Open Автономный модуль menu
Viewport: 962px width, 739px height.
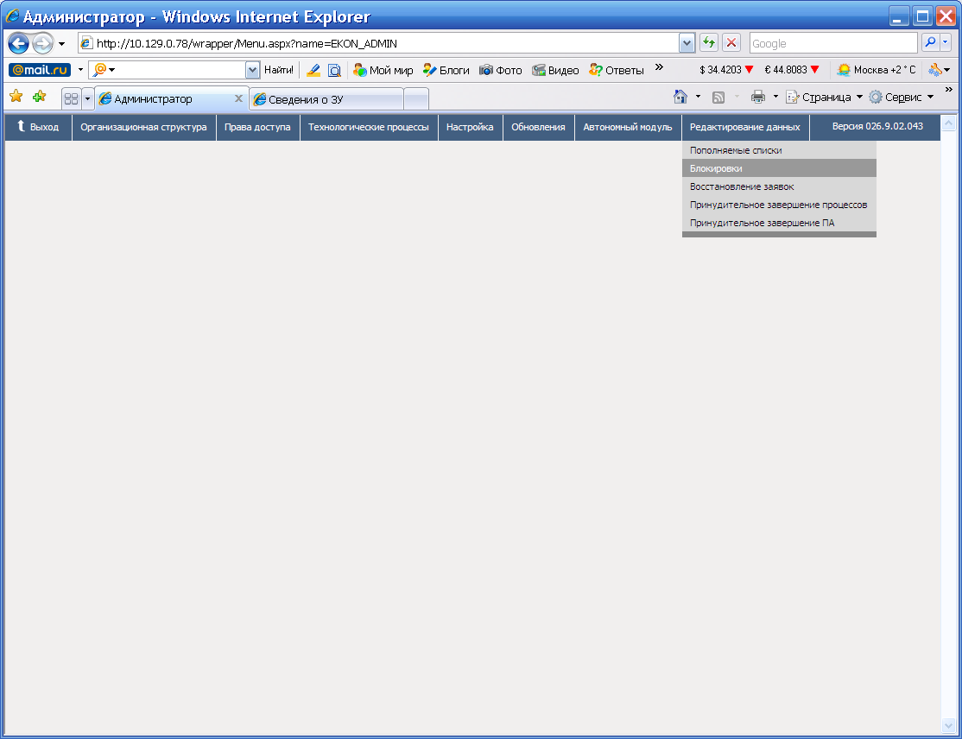(x=628, y=127)
